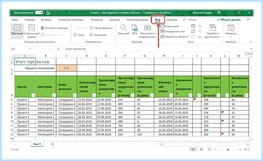The image size is (263, 161).
Task: Click the zoom out minus button
Action: (x=215, y=150)
